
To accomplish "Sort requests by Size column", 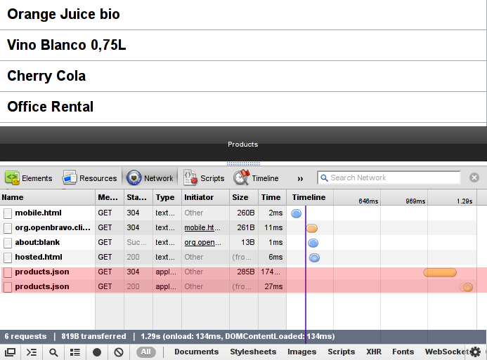I will (x=240, y=198).
